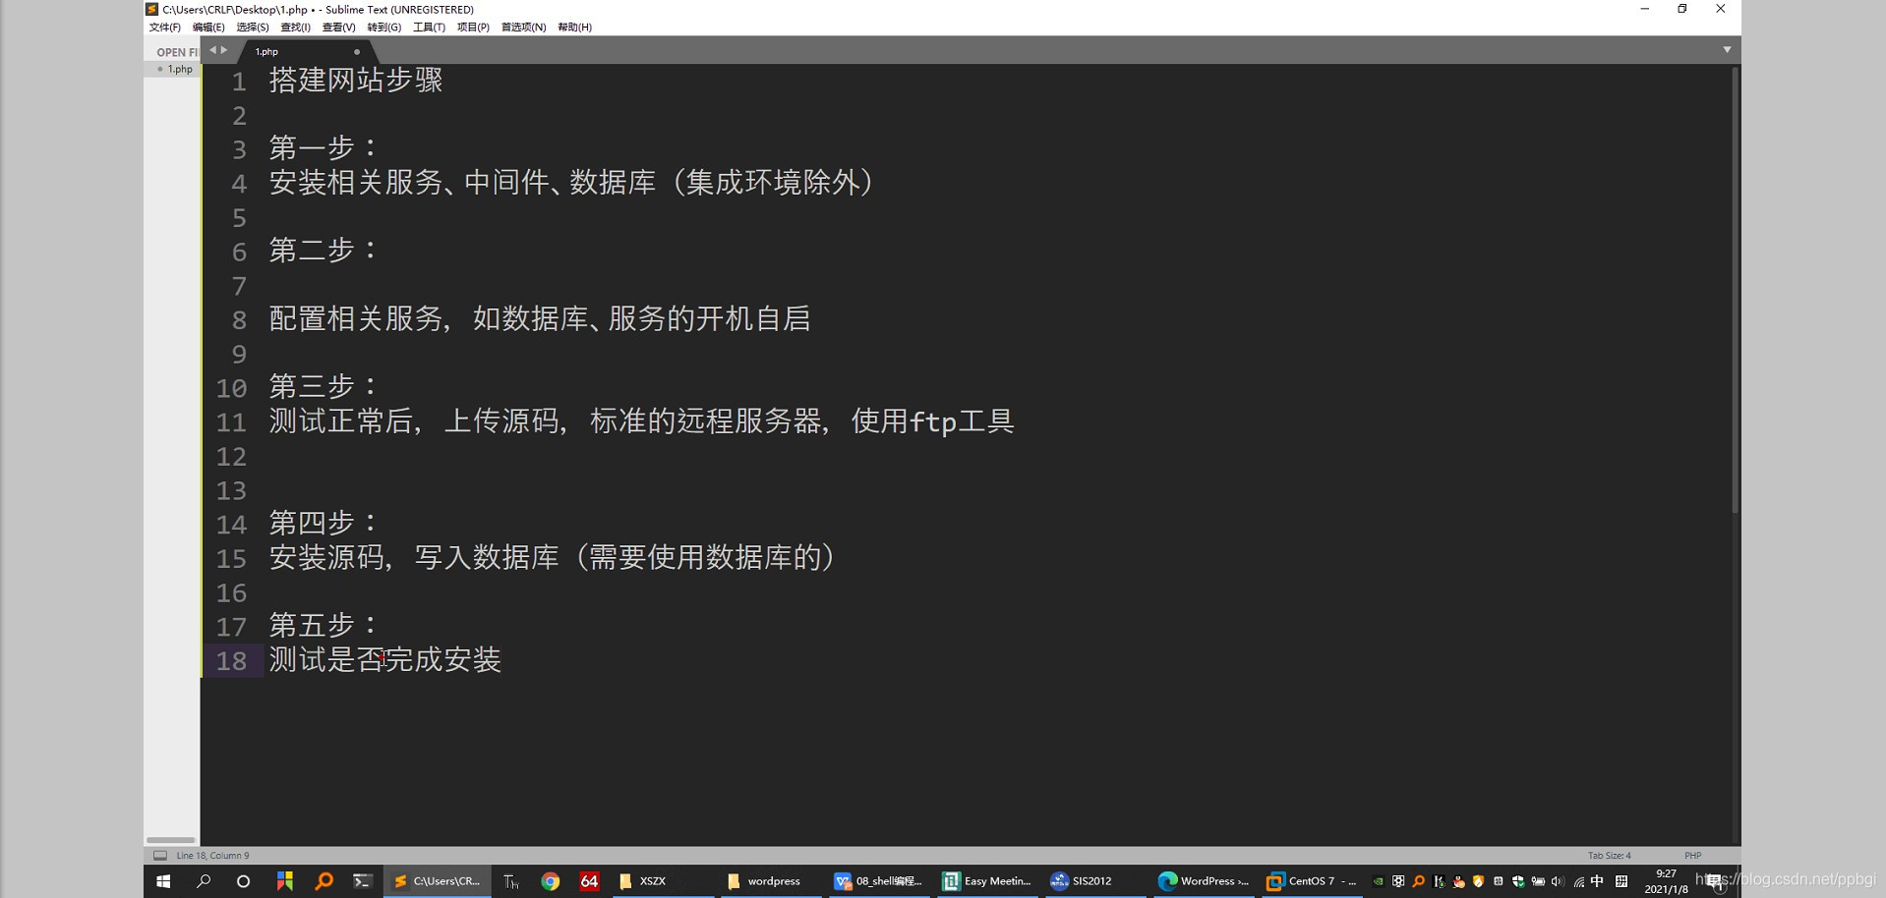Open Windows taskbar search magnifier

pos(204,881)
